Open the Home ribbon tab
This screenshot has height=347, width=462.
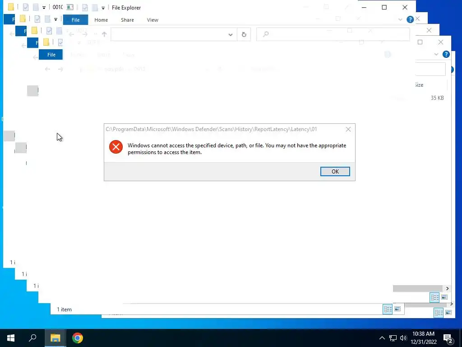click(101, 20)
